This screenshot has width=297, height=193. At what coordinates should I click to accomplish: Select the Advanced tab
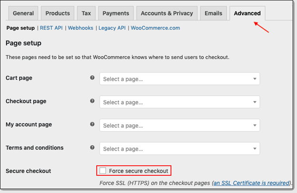(x=247, y=13)
